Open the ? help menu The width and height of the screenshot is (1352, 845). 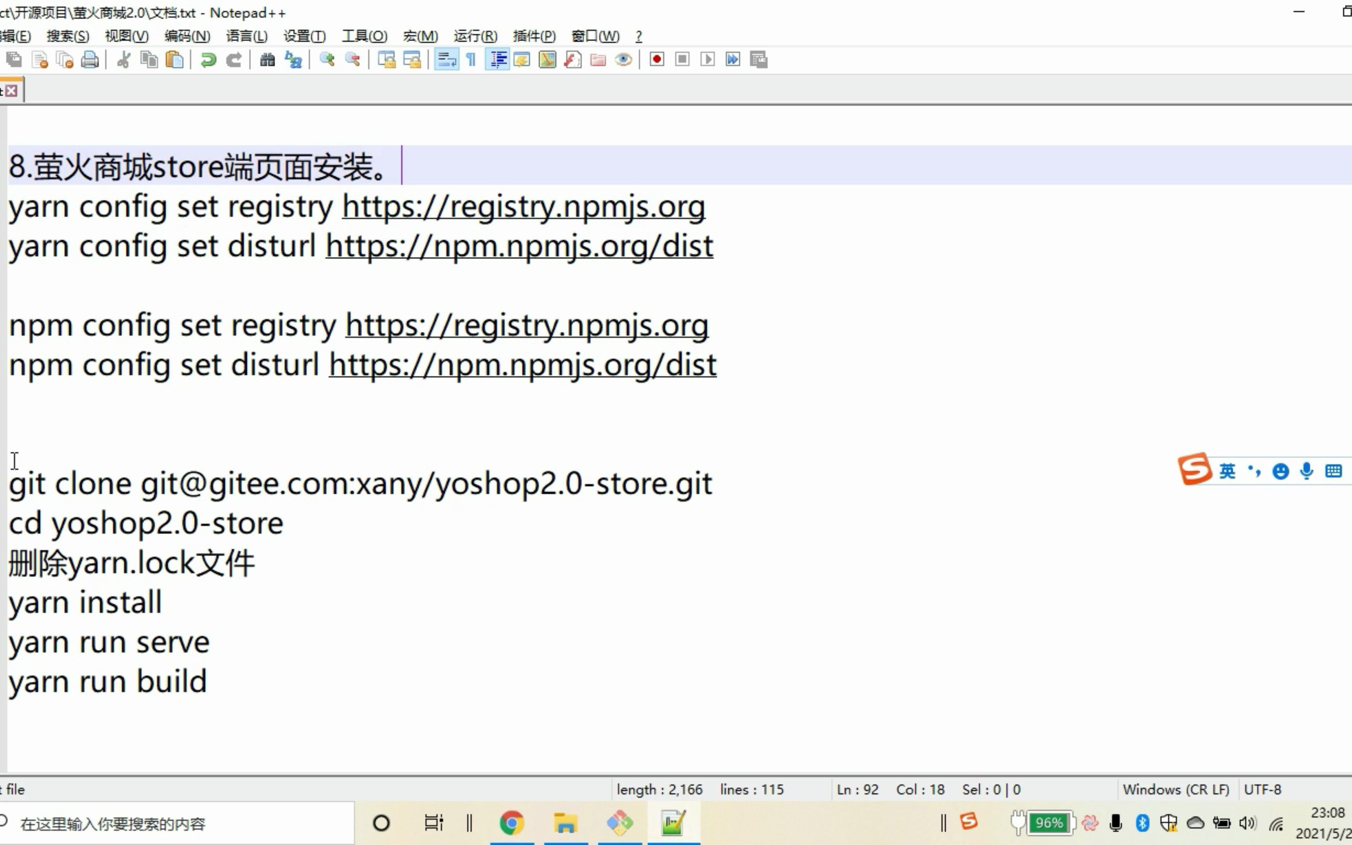pos(638,36)
